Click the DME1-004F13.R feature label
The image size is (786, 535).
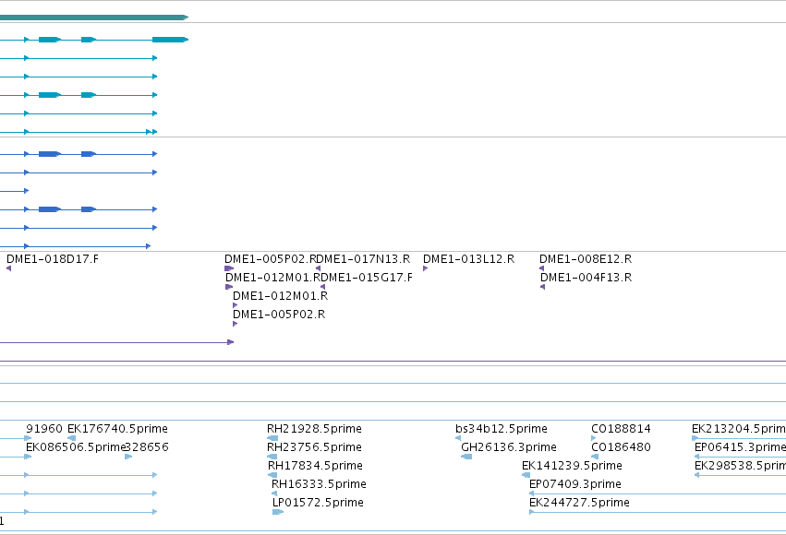(586, 278)
